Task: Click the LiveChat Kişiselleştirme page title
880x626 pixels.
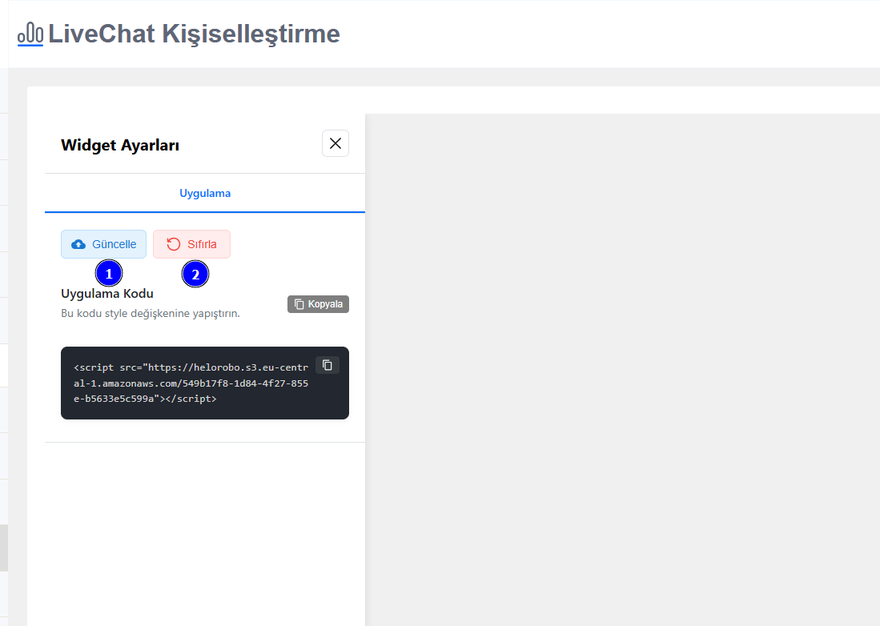Action: [192, 34]
